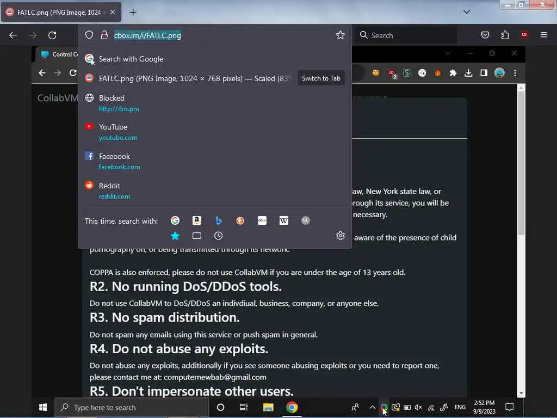
Task: Open site security lock icon
Action: pos(104,35)
